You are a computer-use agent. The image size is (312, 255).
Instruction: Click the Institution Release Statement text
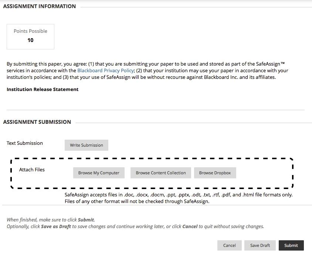(43, 89)
